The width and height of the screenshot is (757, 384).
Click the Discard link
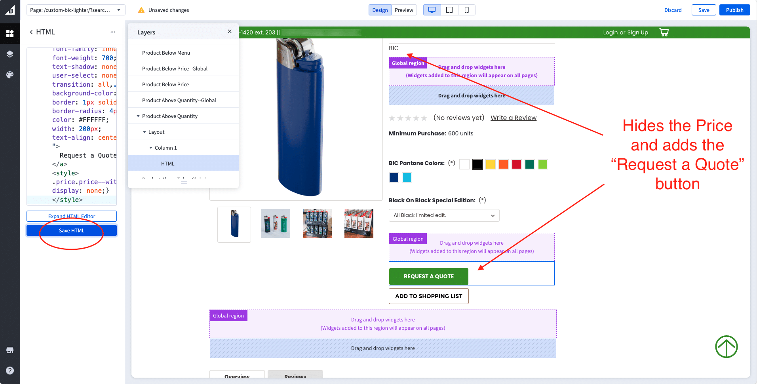[673, 10]
